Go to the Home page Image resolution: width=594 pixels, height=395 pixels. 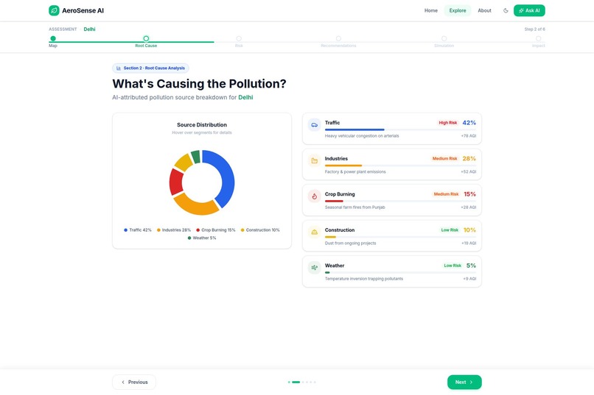(x=430, y=10)
